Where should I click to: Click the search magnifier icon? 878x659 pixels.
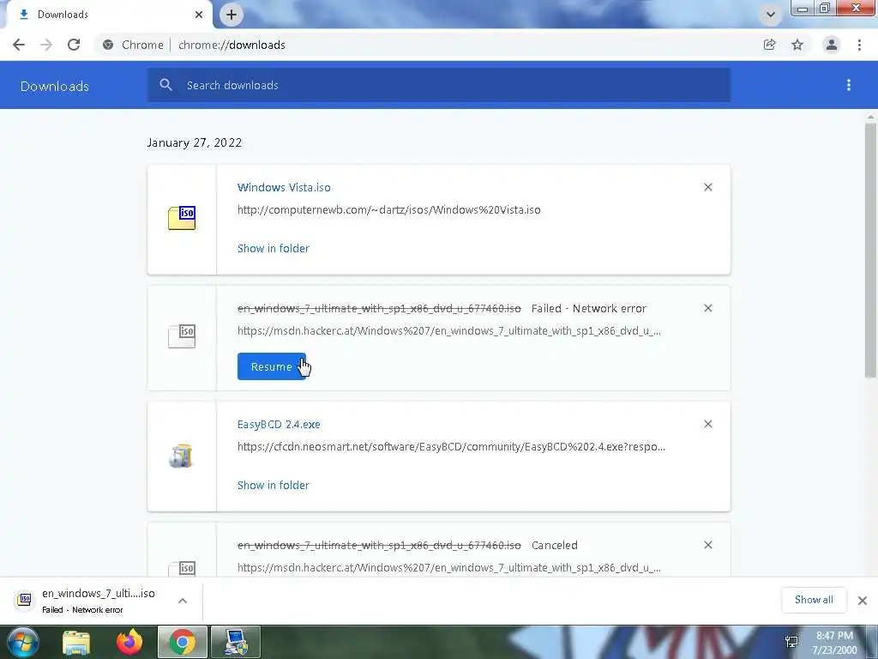[165, 85]
